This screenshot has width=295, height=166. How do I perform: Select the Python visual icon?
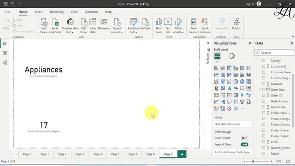tap(248, 95)
